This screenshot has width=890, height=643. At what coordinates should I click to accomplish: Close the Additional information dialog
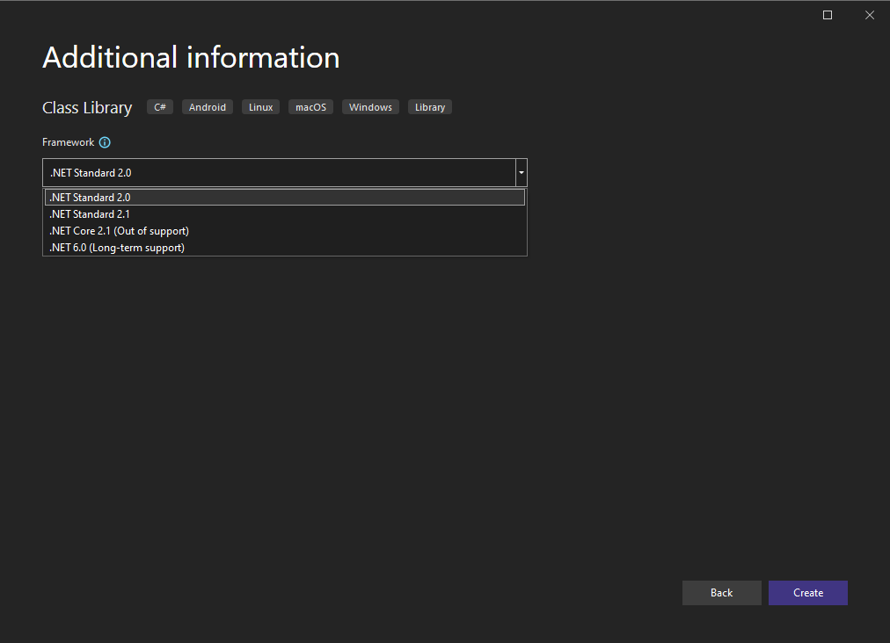[x=870, y=15]
